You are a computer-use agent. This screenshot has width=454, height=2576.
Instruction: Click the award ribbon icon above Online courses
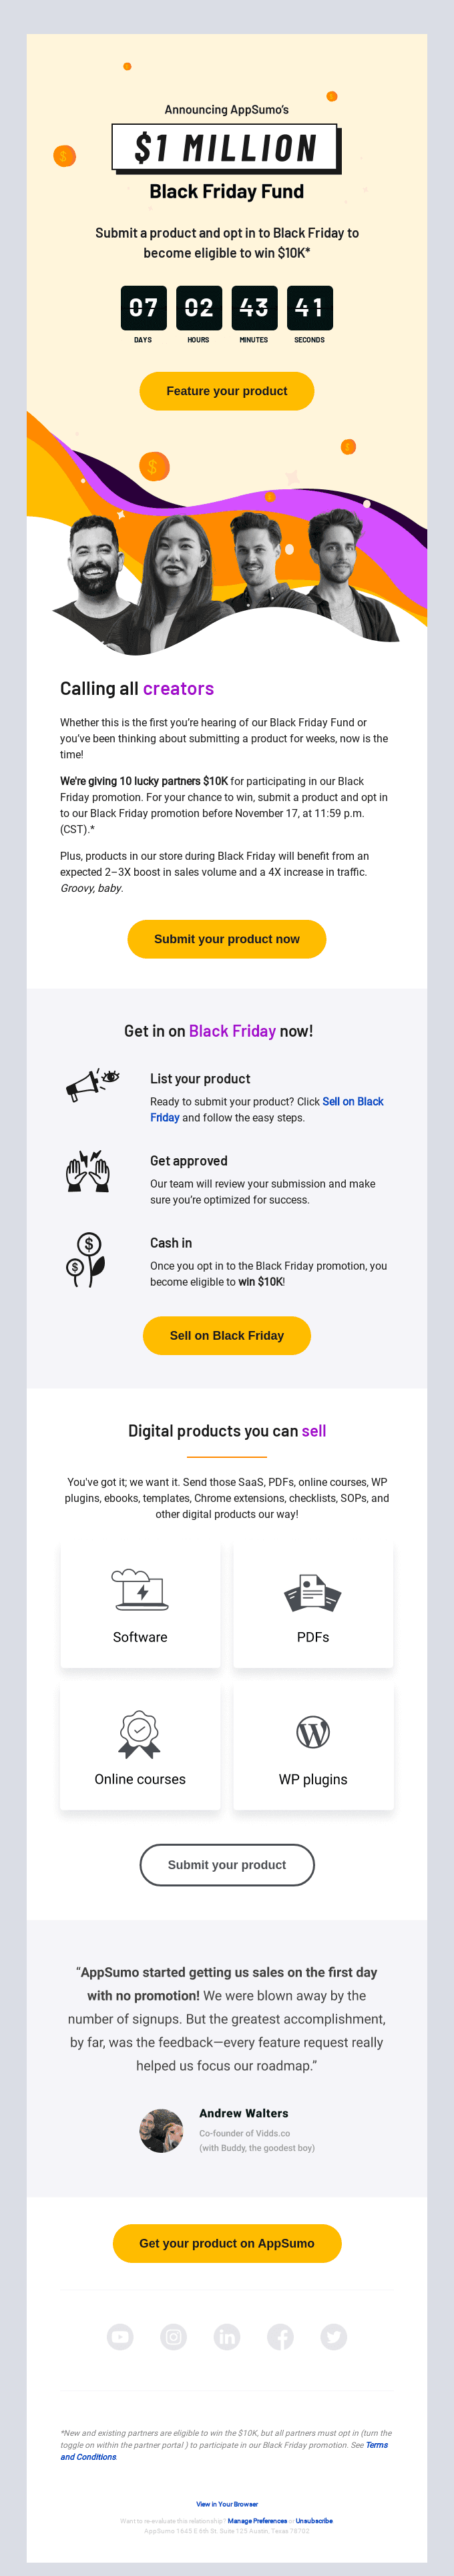coord(139,1733)
